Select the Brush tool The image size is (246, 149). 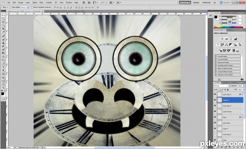pos(3,39)
